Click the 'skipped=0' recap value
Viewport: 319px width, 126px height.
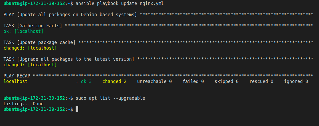point(227,82)
